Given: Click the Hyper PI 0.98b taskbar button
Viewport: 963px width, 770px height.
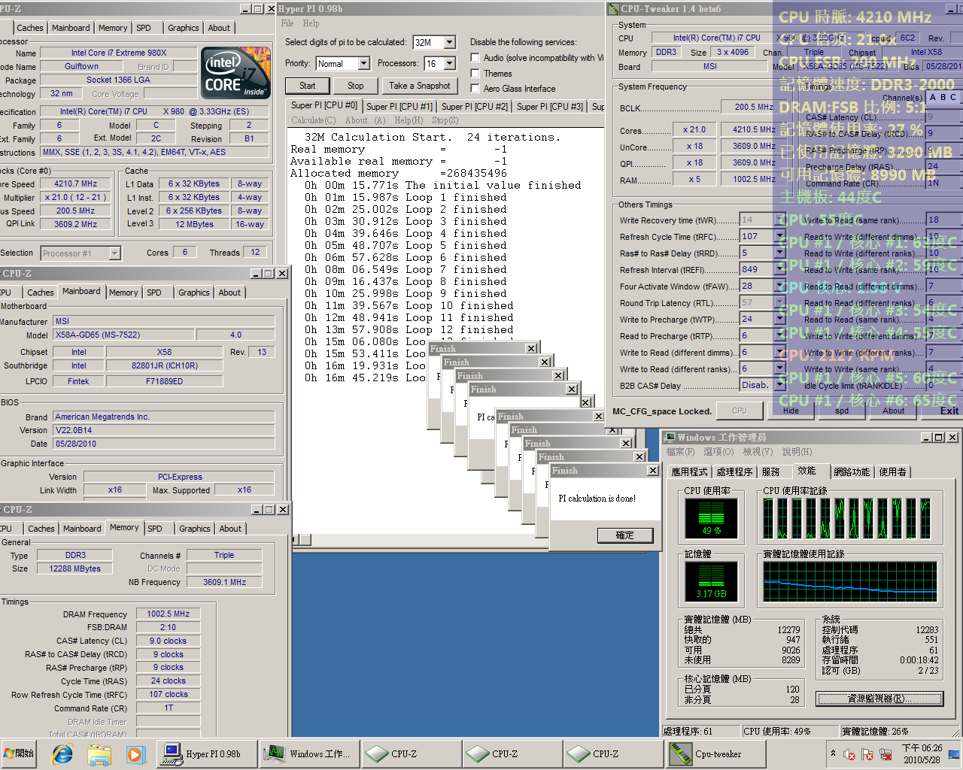Looking at the screenshot, I should point(207,753).
